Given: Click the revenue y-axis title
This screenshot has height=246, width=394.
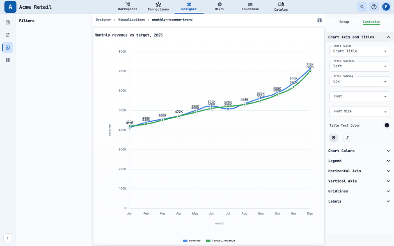Looking at the screenshot, I should [x=110, y=130].
